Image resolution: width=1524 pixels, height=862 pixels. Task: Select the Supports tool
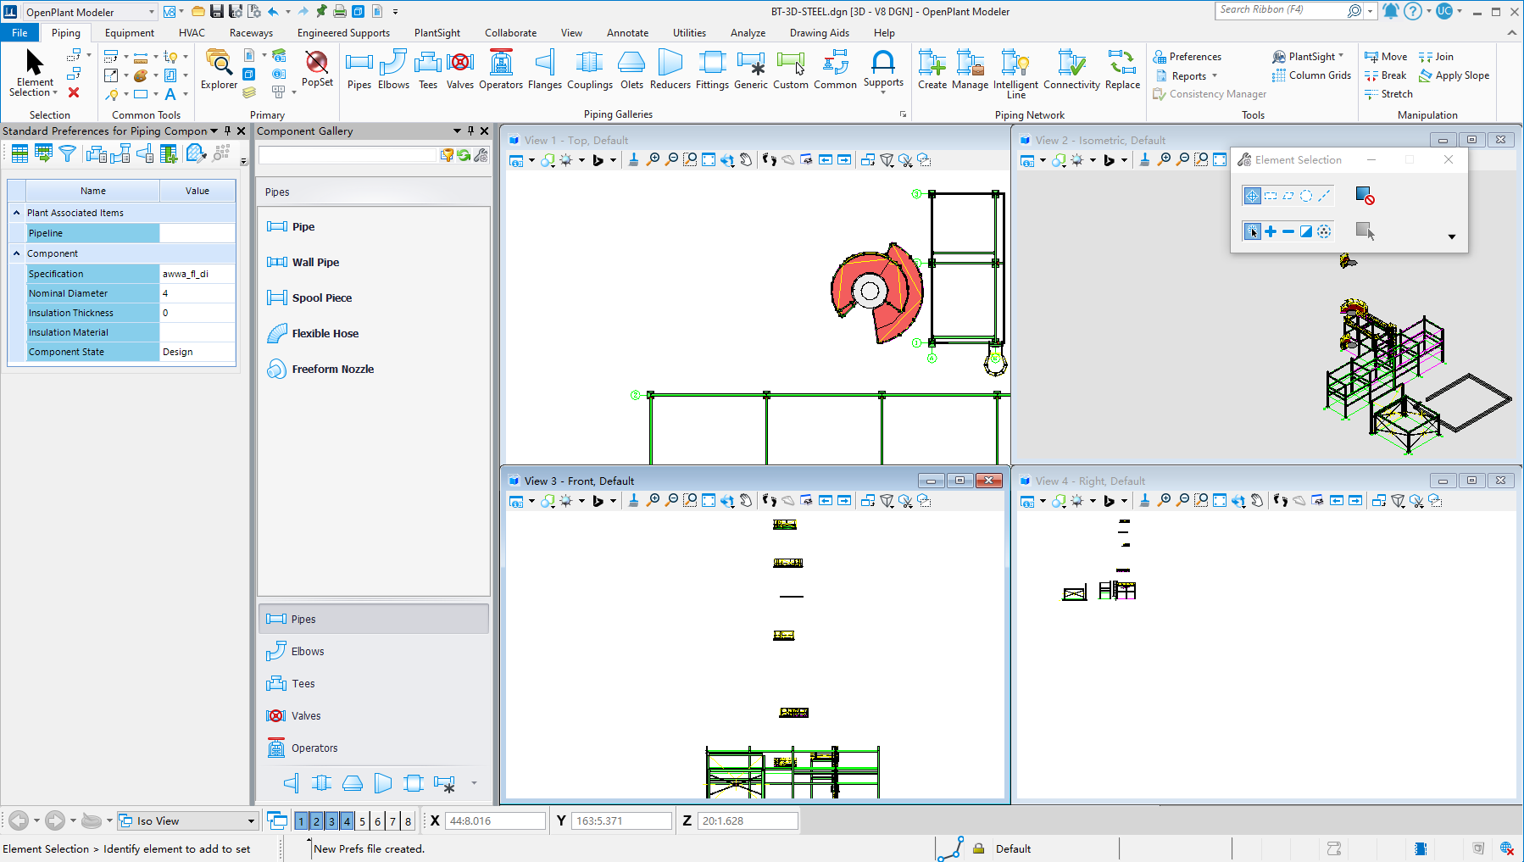coord(883,72)
